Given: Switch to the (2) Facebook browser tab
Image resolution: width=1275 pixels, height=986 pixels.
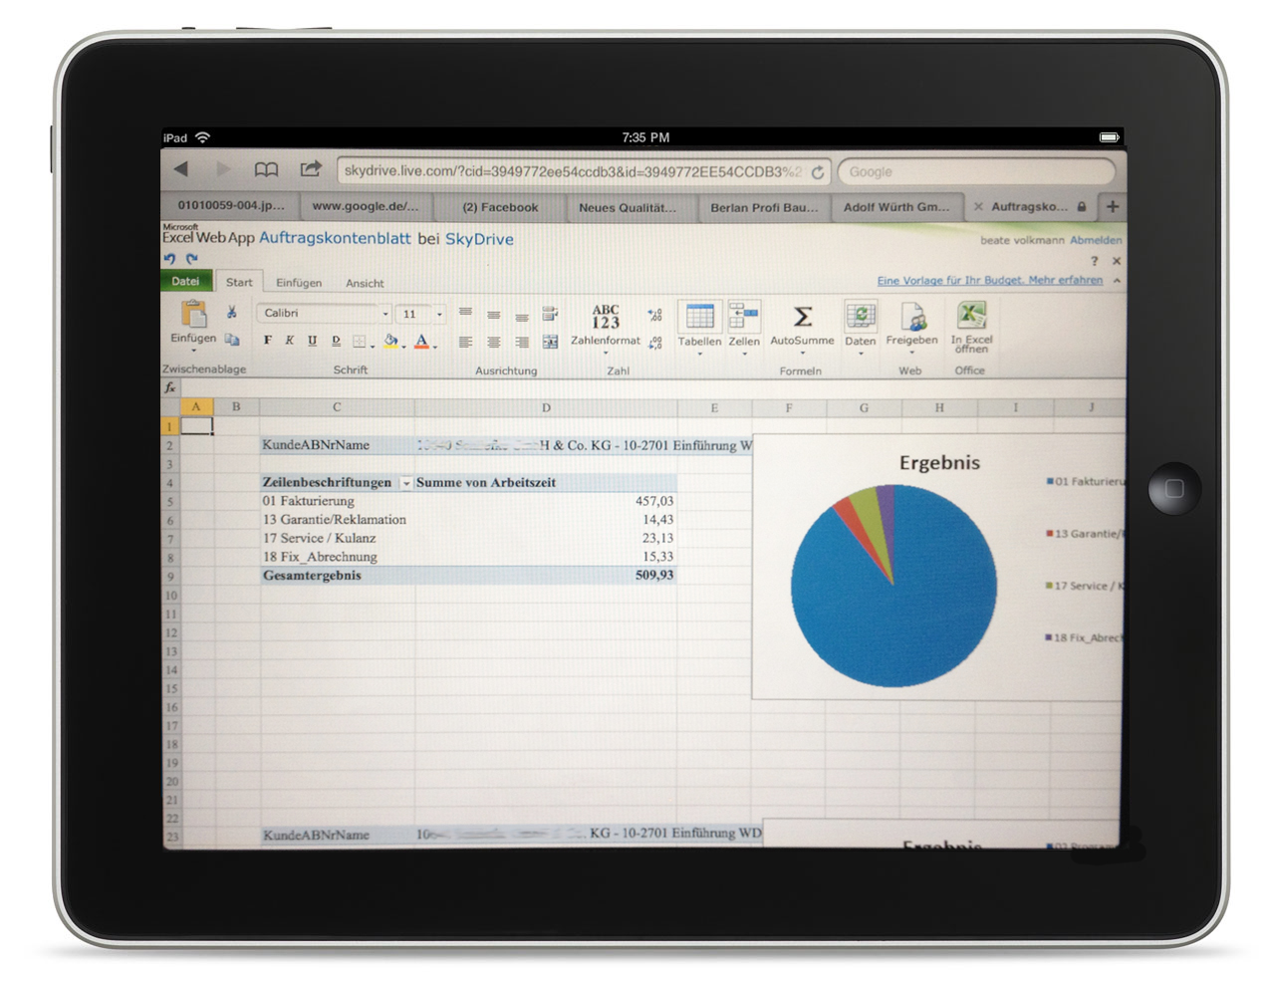Looking at the screenshot, I should [x=500, y=207].
